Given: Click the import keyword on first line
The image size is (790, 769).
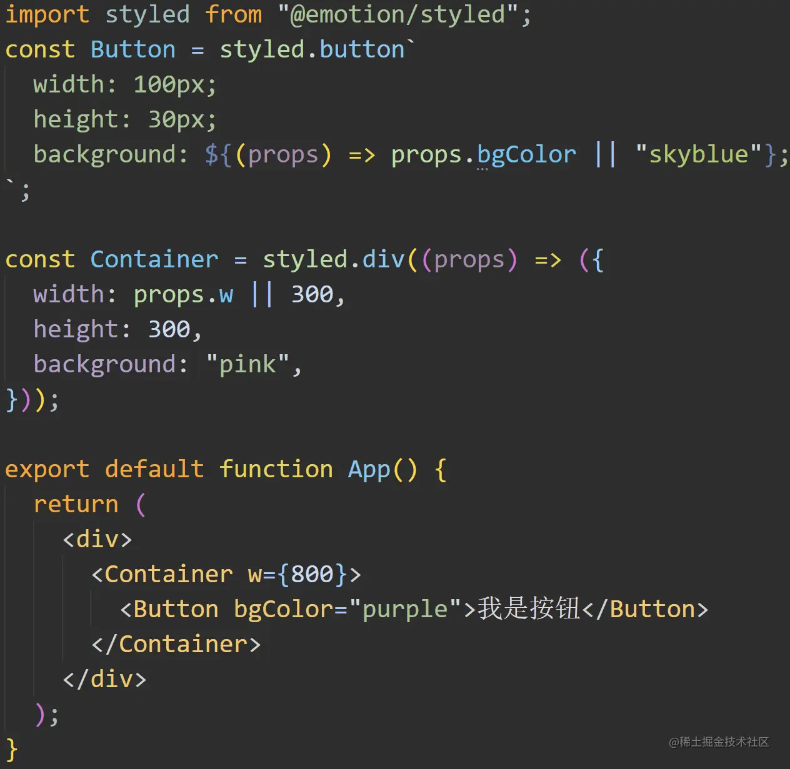Looking at the screenshot, I should click(x=47, y=16).
